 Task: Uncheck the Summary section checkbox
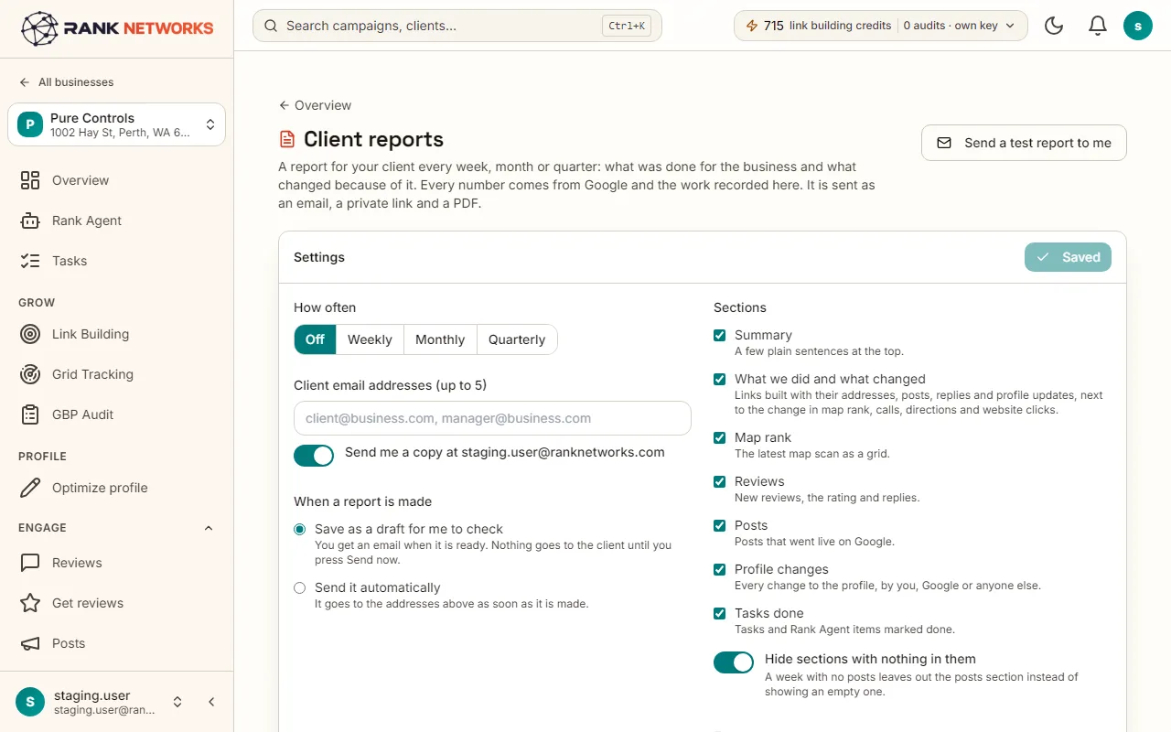[x=720, y=335]
